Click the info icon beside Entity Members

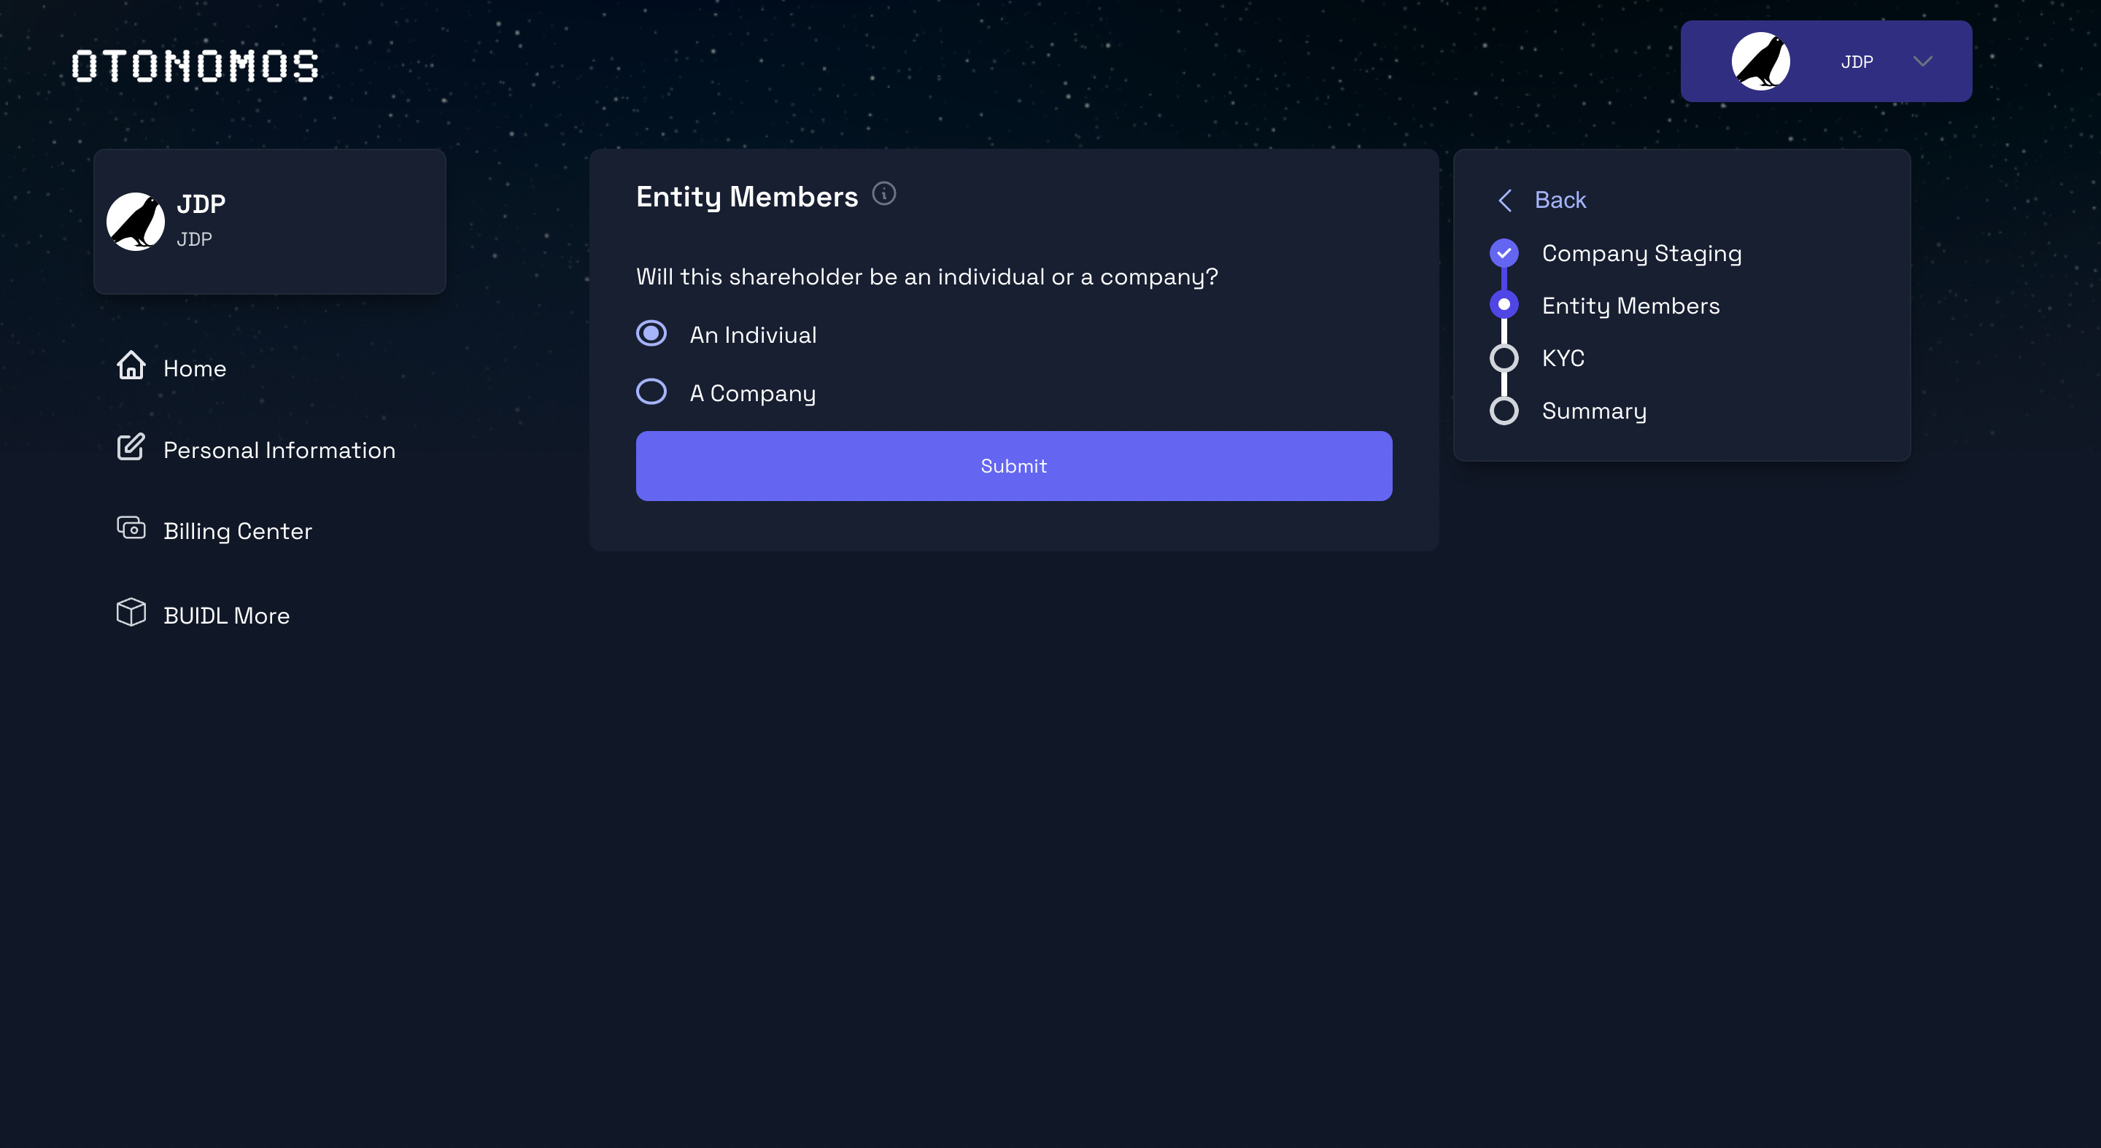click(x=883, y=194)
